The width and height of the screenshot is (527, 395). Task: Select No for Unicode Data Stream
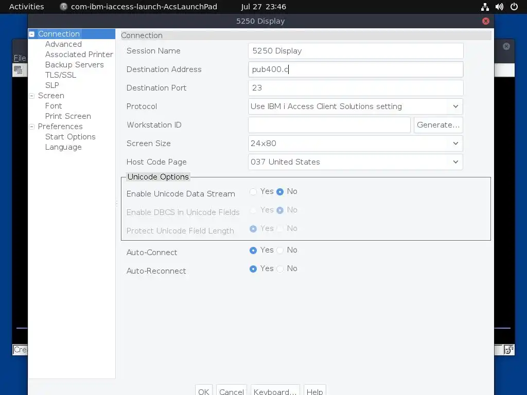[x=279, y=191]
